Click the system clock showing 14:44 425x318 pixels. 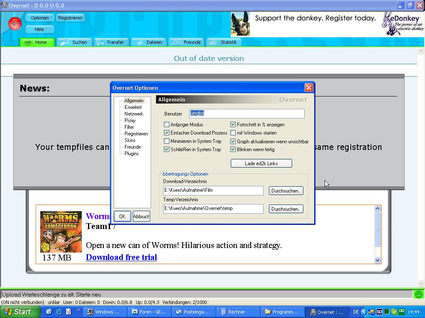[x=414, y=312]
